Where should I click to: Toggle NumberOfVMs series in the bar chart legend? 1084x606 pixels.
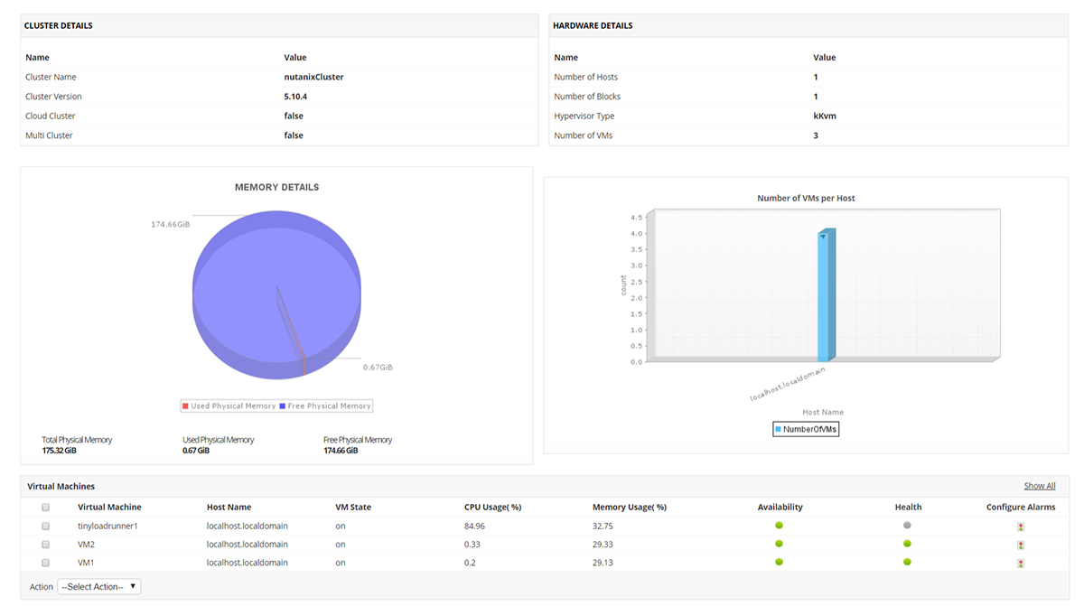click(806, 428)
